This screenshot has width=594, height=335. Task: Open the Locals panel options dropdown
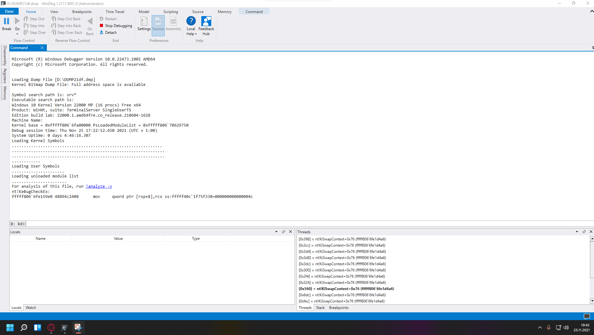(276, 232)
